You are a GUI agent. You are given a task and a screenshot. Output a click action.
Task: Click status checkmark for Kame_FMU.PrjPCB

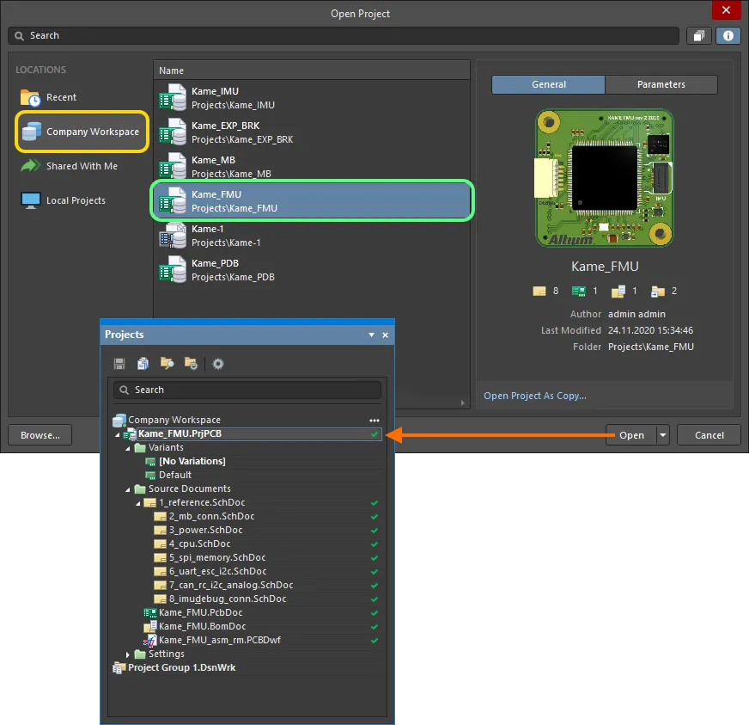click(x=374, y=434)
